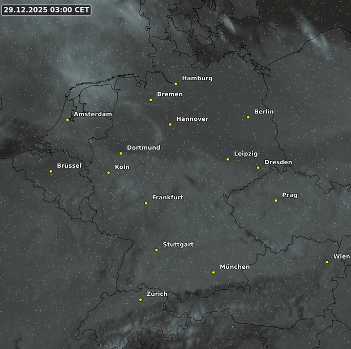The image size is (351, 349).
Task: Click the Hannover city name label
Action: pos(192,119)
